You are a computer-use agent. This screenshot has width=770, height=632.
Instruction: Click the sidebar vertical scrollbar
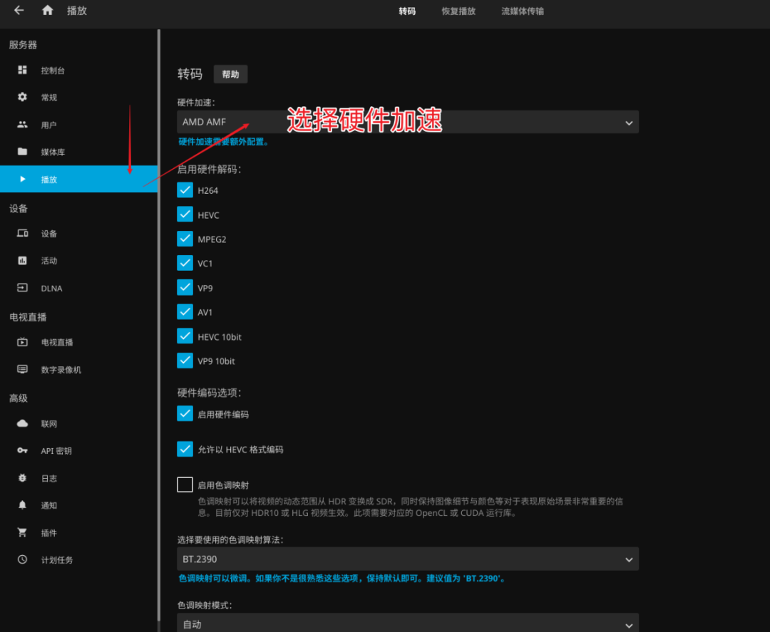point(158,324)
